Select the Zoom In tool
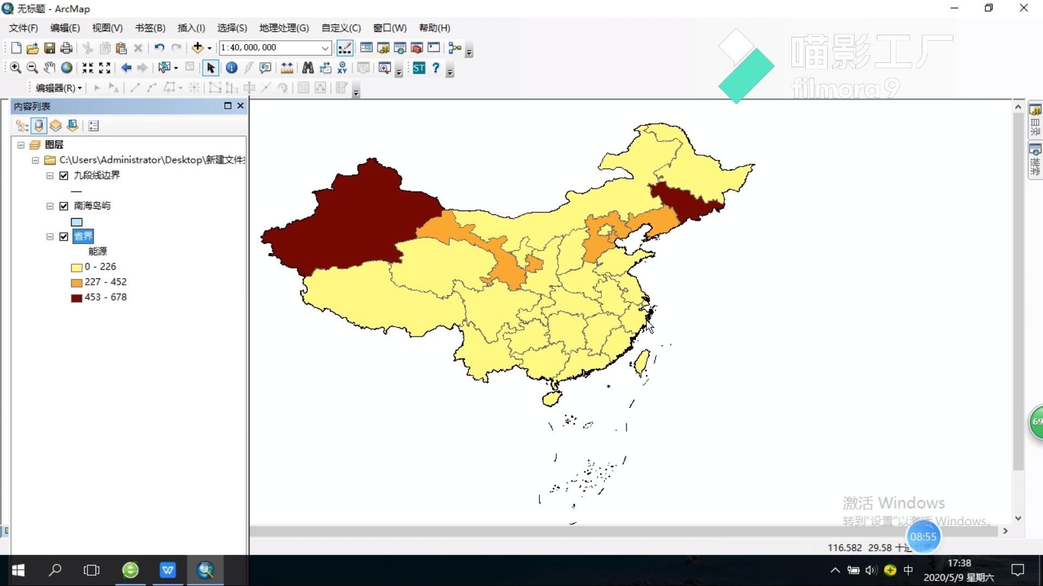Screen dimensions: 1043x586 15,68
